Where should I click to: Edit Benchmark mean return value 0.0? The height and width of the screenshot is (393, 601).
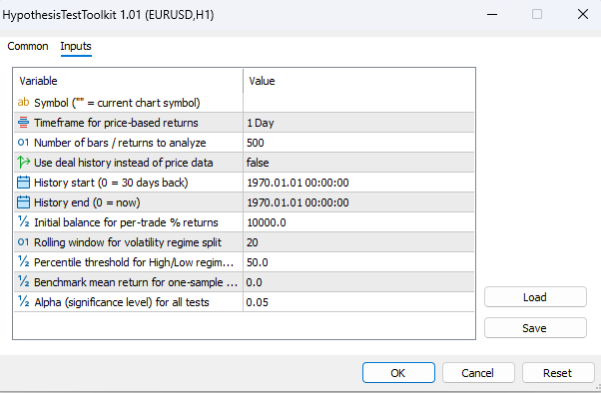[x=358, y=282]
